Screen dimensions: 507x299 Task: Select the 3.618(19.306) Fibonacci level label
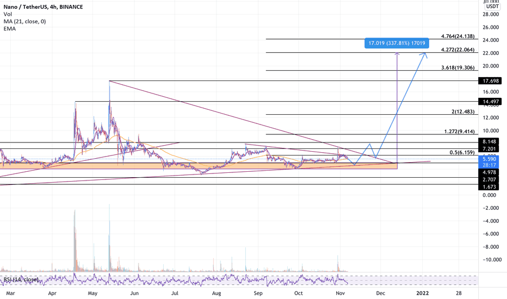[x=458, y=67]
